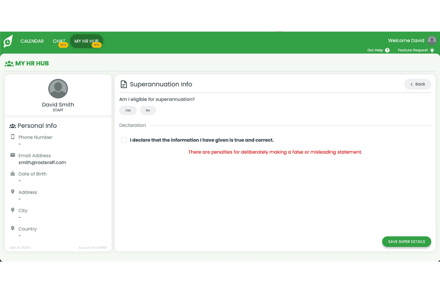440x293 pixels.
Task: Select No for superannuation eligibility
Action: click(148, 110)
